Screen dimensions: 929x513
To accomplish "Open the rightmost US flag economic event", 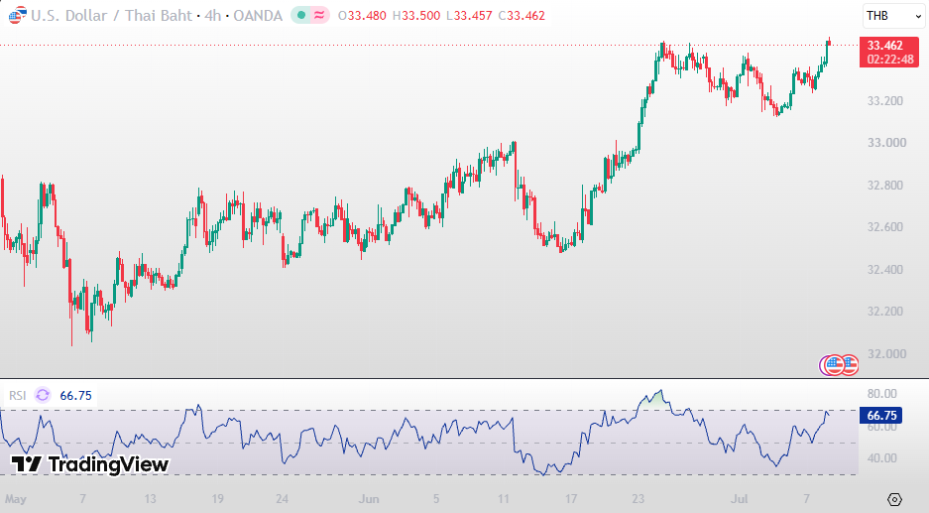I will (x=851, y=365).
